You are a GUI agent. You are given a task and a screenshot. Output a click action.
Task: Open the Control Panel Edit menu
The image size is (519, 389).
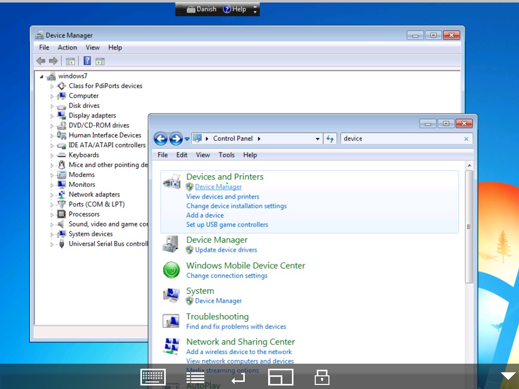pyautogui.click(x=182, y=155)
